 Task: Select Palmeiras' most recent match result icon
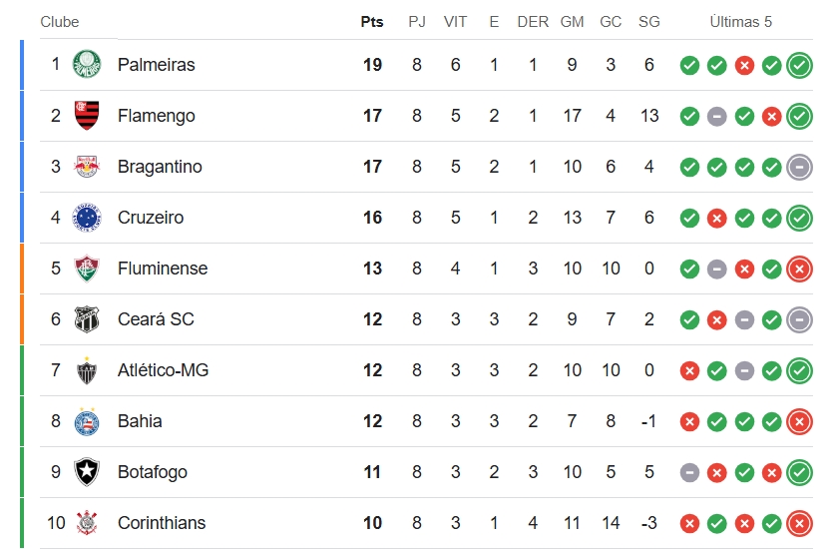(x=799, y=65)
